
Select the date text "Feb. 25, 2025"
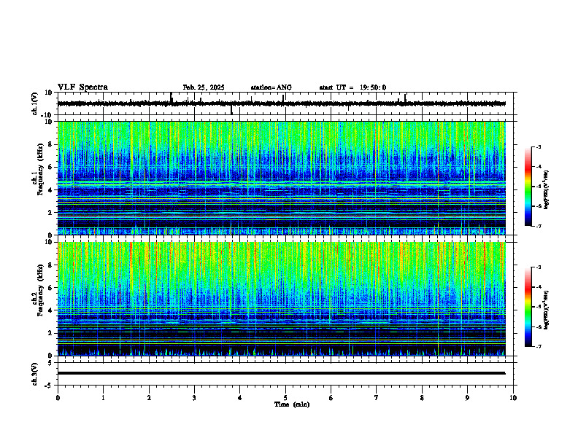click(x=204, y=87)
